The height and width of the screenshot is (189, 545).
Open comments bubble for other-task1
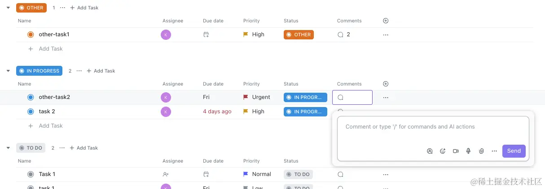[x=341, y=34]
